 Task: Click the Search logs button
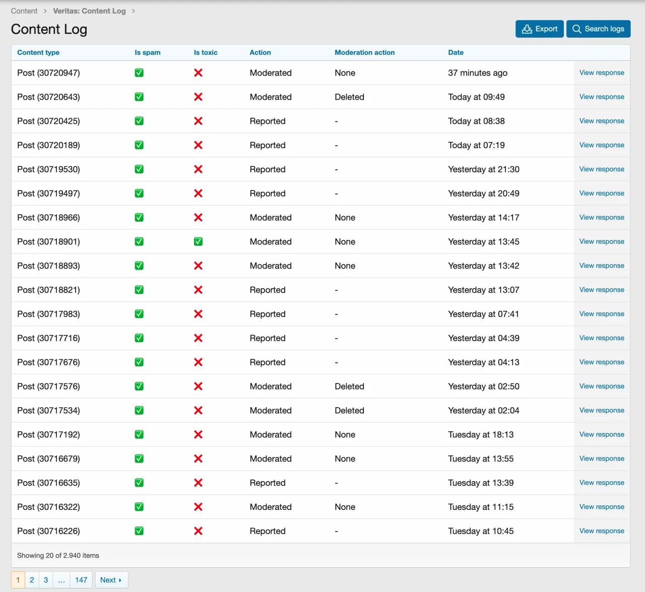point(598,29)
